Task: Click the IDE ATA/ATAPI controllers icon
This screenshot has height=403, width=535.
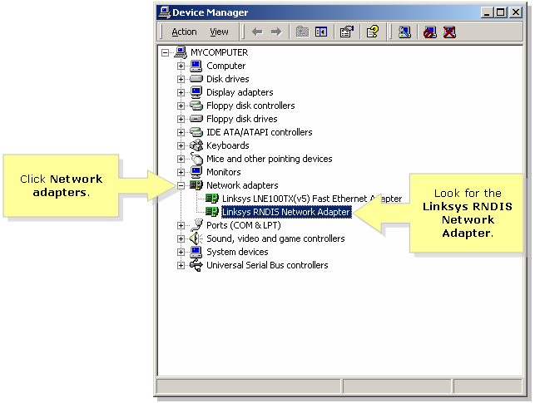Action: pos(196,132)
